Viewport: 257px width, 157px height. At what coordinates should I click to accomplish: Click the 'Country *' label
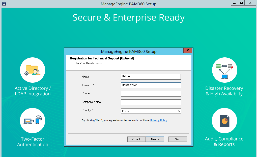pos(87,110)
